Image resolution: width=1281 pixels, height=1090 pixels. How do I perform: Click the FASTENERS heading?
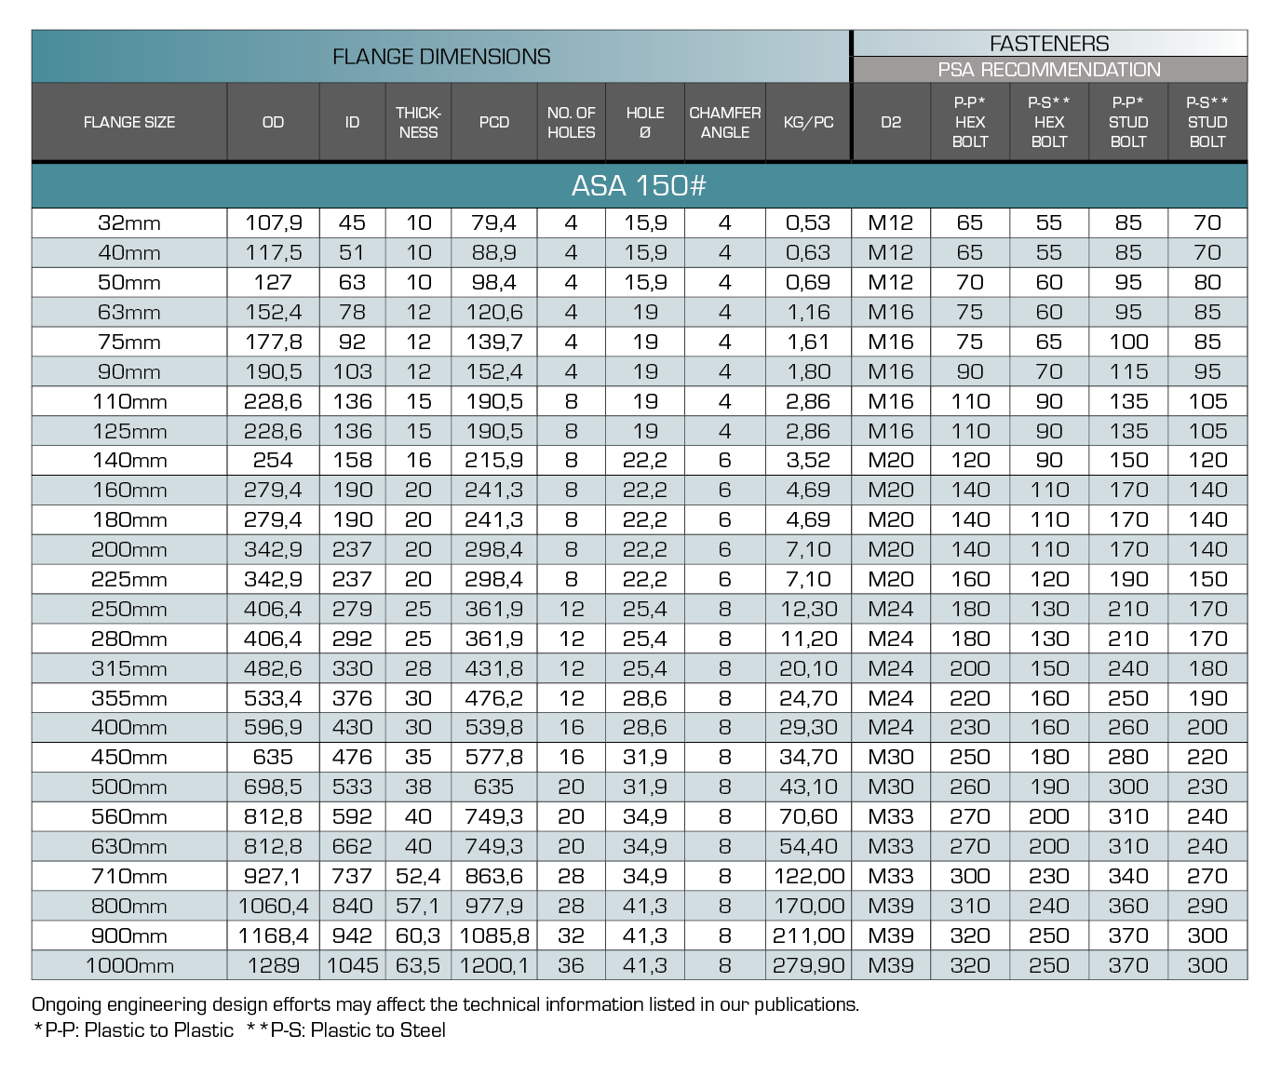click(1049, 44)
